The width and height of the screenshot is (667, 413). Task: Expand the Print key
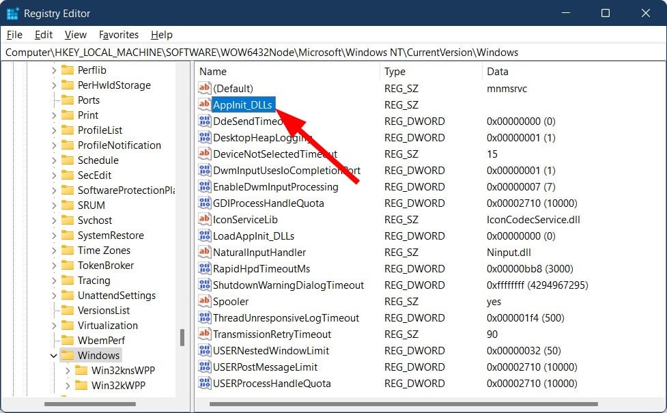click(54, 115)
